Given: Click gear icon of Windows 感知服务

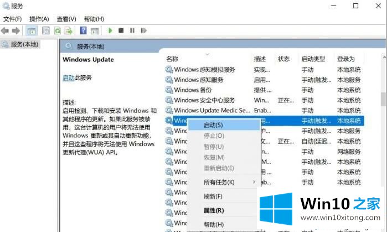Looking at the screenshot, I should click(x=169, y=80).
